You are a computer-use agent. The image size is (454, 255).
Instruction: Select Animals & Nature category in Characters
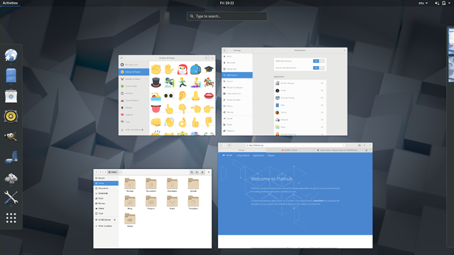pyautogui.click(x=134, y=79)
